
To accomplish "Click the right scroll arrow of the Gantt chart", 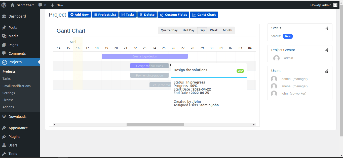I will click(x=254, y=124).
